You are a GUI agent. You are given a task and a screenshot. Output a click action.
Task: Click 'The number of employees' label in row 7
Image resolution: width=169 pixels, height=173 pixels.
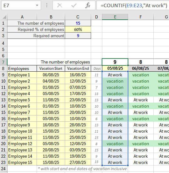pyautogui.click(x=65, y=62)
